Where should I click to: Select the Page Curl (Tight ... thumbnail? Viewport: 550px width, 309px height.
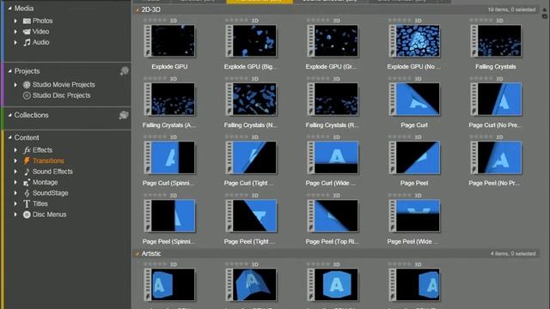pyautogui.click(x=251, y=157)
